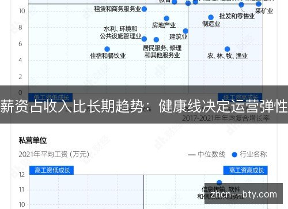The height and width of the screenshot is (209, 288).
Task: Select the 公共设施管理业 label line
Action: click(x=120, y=36)
